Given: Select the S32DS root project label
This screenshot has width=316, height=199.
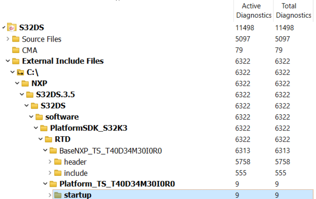Looking at the screenshot, I should [x=32, y=27].
